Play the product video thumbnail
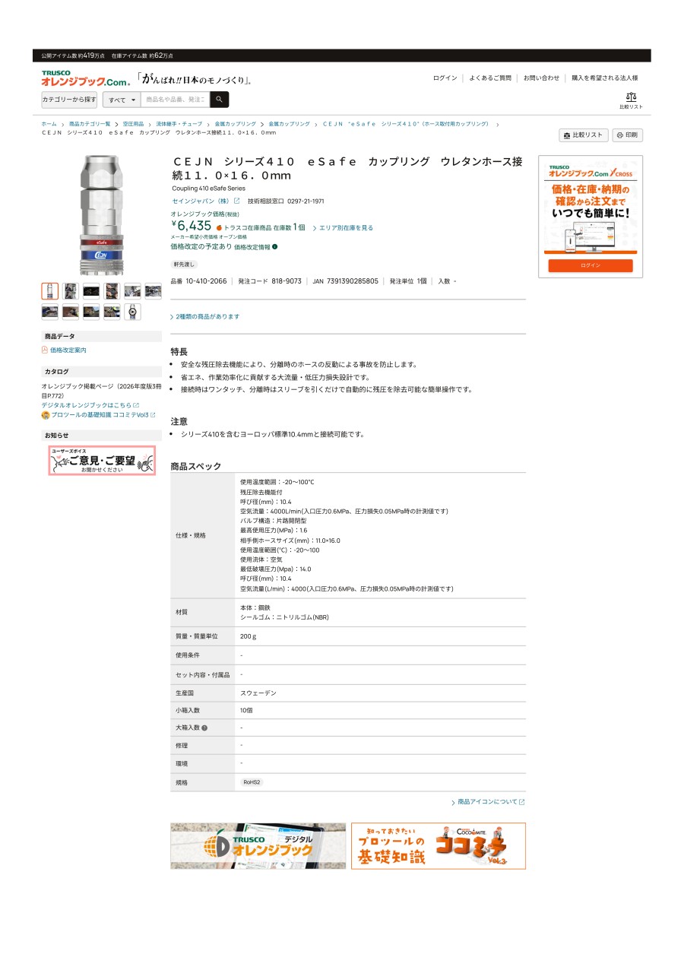 pyautogui.click(x=132, y=312)
